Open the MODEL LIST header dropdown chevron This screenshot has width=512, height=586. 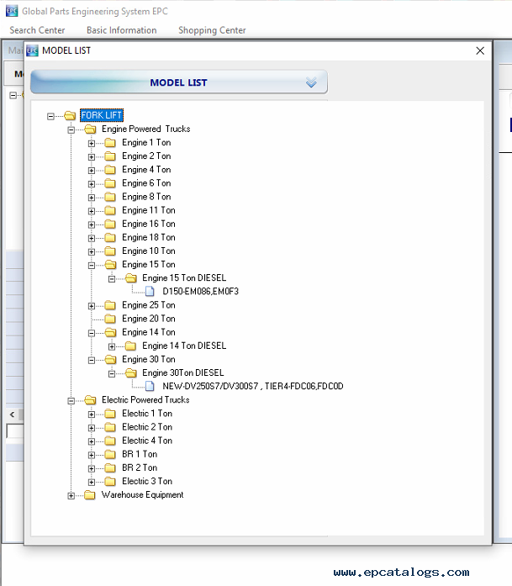[x=311, y=82]
